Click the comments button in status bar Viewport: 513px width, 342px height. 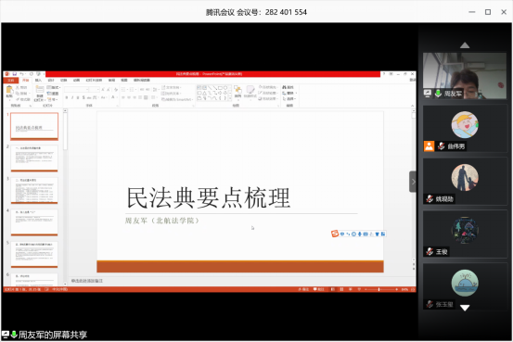pyautogui.click(x=319, y=289)
